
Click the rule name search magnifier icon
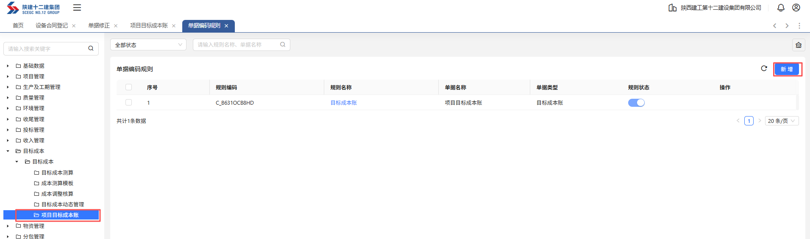pyautogui.click(x=283, y=44)
